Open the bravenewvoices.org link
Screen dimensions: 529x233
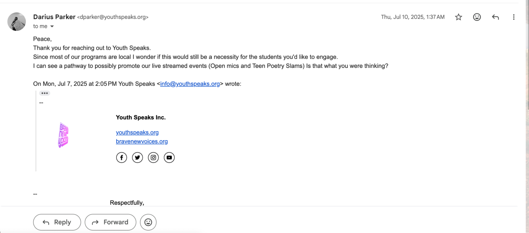142,141
